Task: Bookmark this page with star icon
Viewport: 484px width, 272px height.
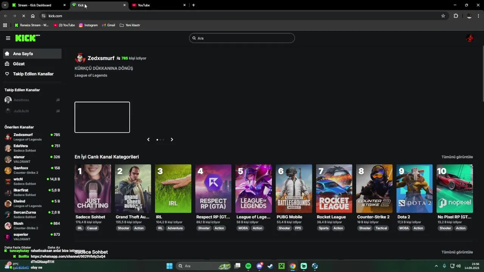Action: (x=443, y=16)
